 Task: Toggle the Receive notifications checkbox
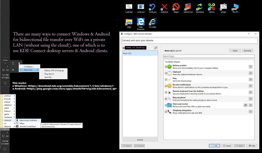[x=166, y=86]
